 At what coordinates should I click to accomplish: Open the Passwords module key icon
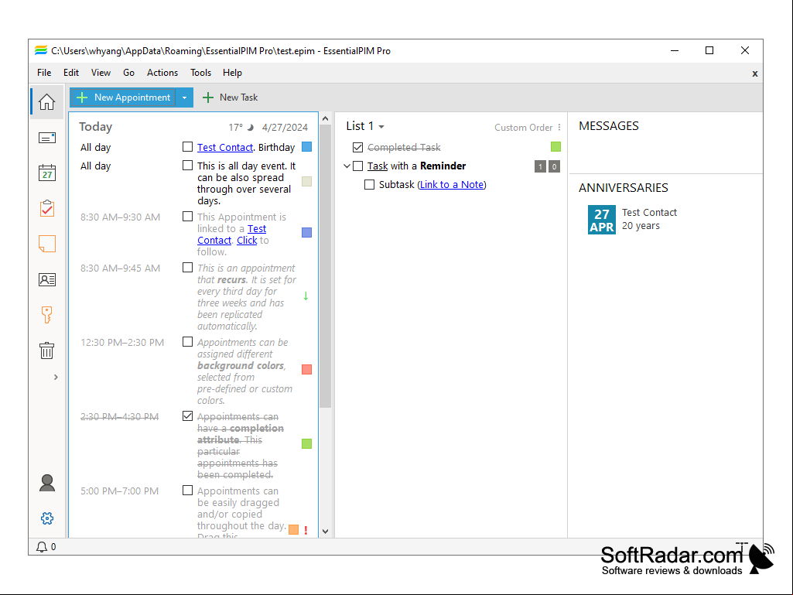click(47, 315)
